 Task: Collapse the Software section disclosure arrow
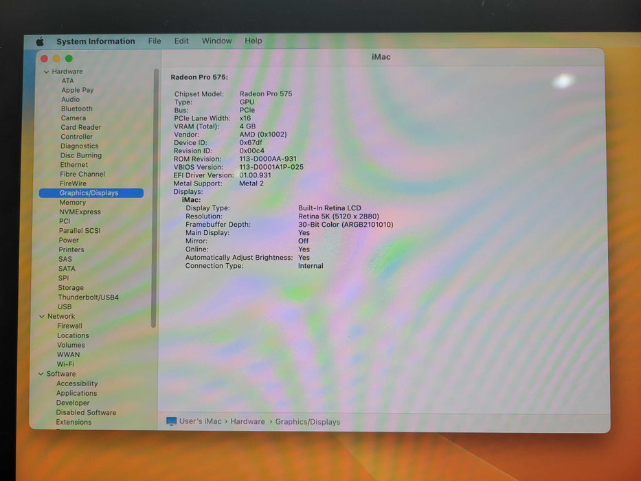pos(41,374)
